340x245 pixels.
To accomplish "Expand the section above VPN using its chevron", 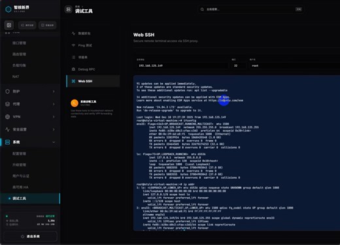I will (x=54, y=104).
